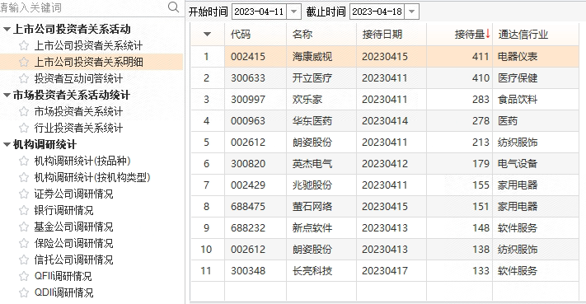The image size is (586, 304).
Task: Select stock code 300633
Action: [x=255, y=78]
